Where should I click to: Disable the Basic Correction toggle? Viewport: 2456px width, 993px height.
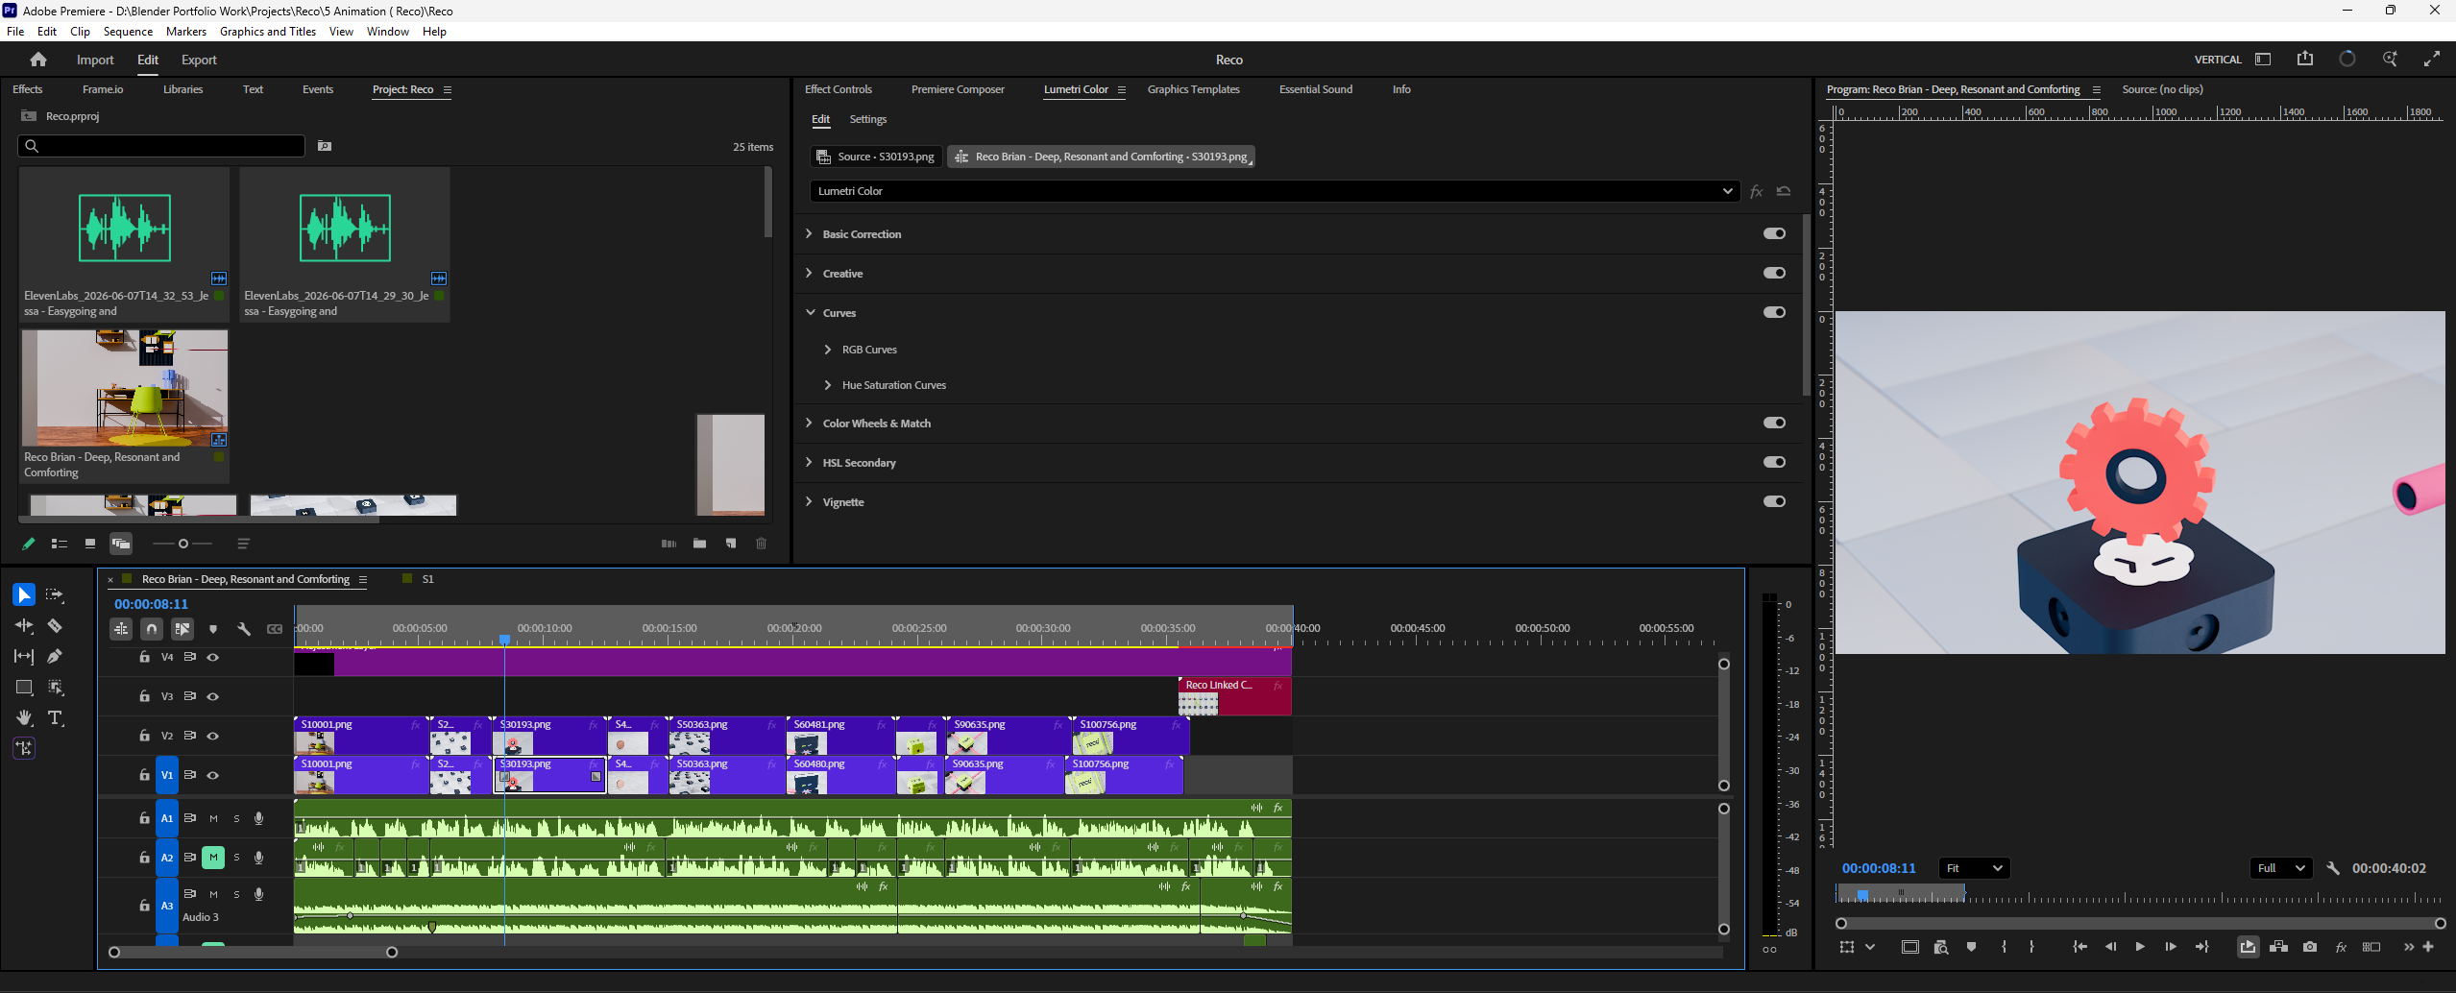coord(1774,233)
